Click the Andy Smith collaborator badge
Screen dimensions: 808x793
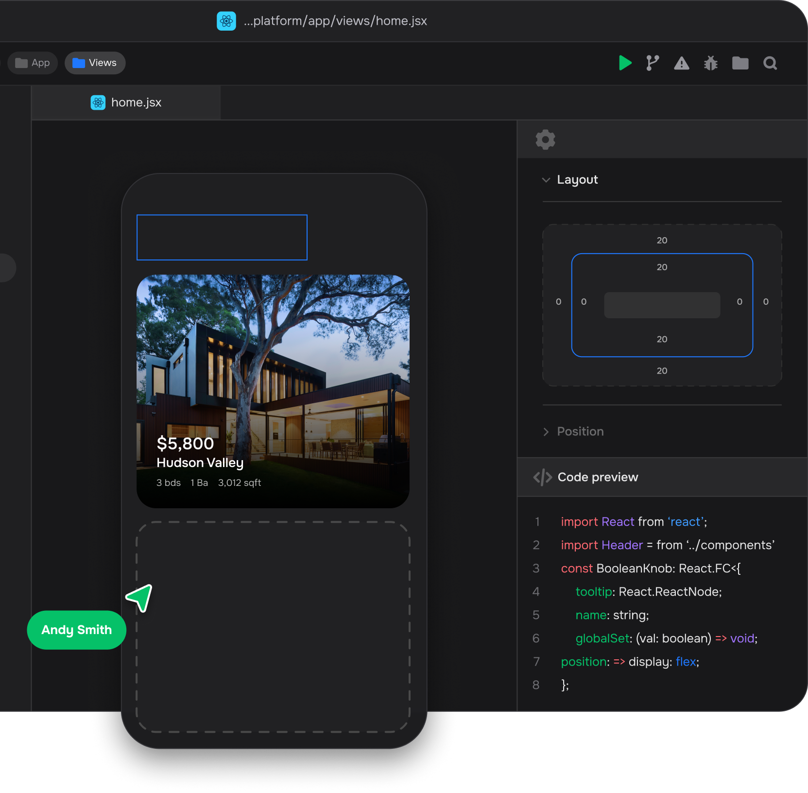click(77, 630)
